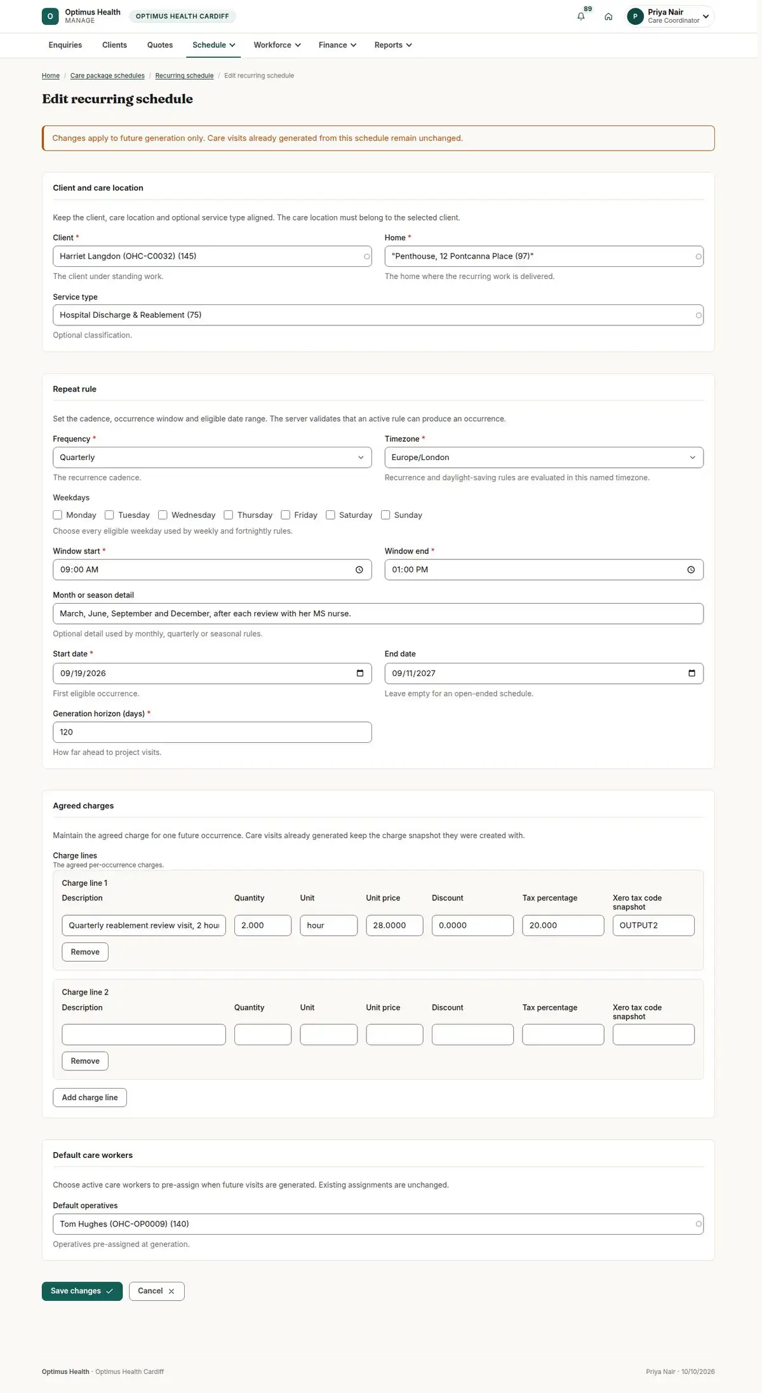Click the home icon in header
This screenshot has width=762, height=1393.
(x=608, y=17)
